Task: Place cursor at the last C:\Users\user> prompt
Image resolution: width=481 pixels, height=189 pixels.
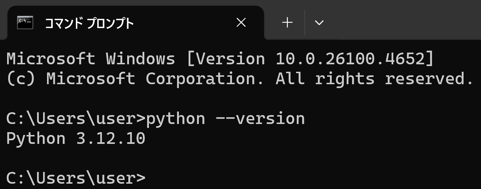Action: pos(76,178)
